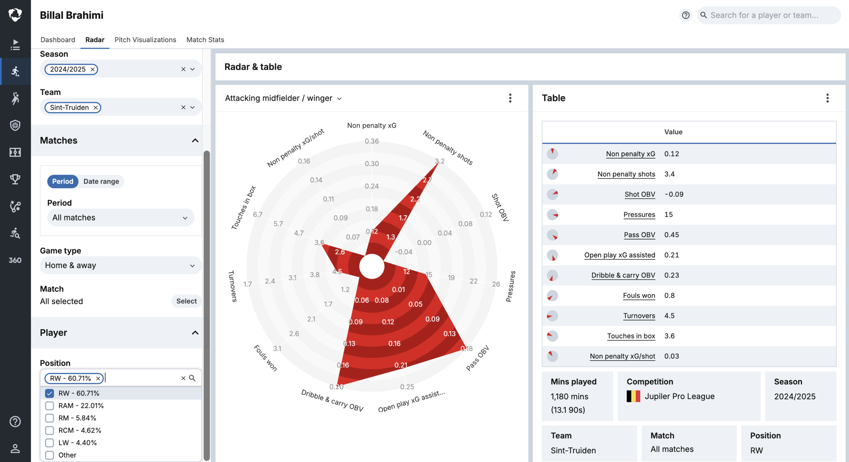This screenshot has height=462, width=849.
Task: Uncheck the RW - 60.71% position checkbox
Action: click(50, 393)
